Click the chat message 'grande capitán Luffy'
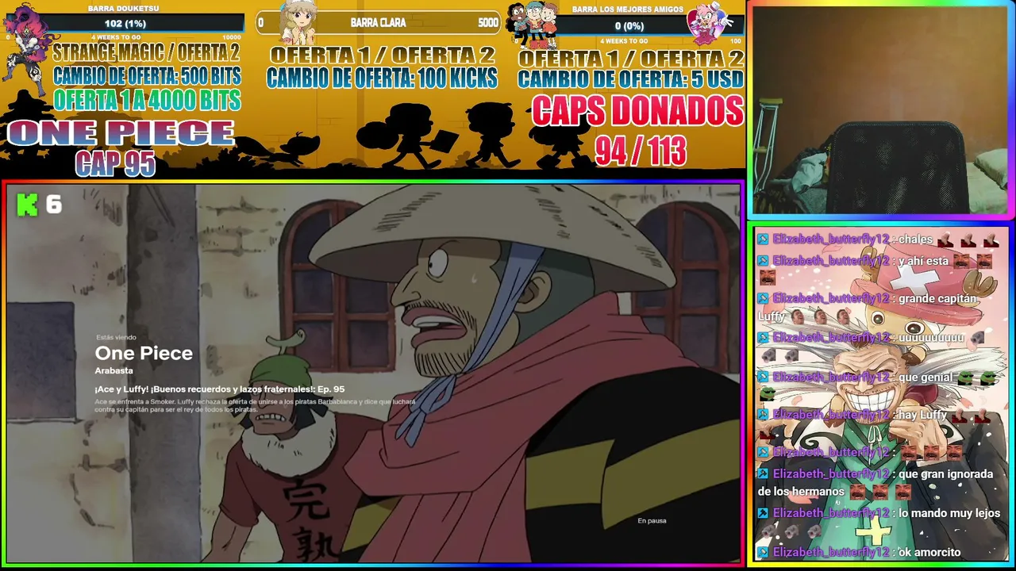This screenshot has width=1016, height=571. click(x=868, y=308)
